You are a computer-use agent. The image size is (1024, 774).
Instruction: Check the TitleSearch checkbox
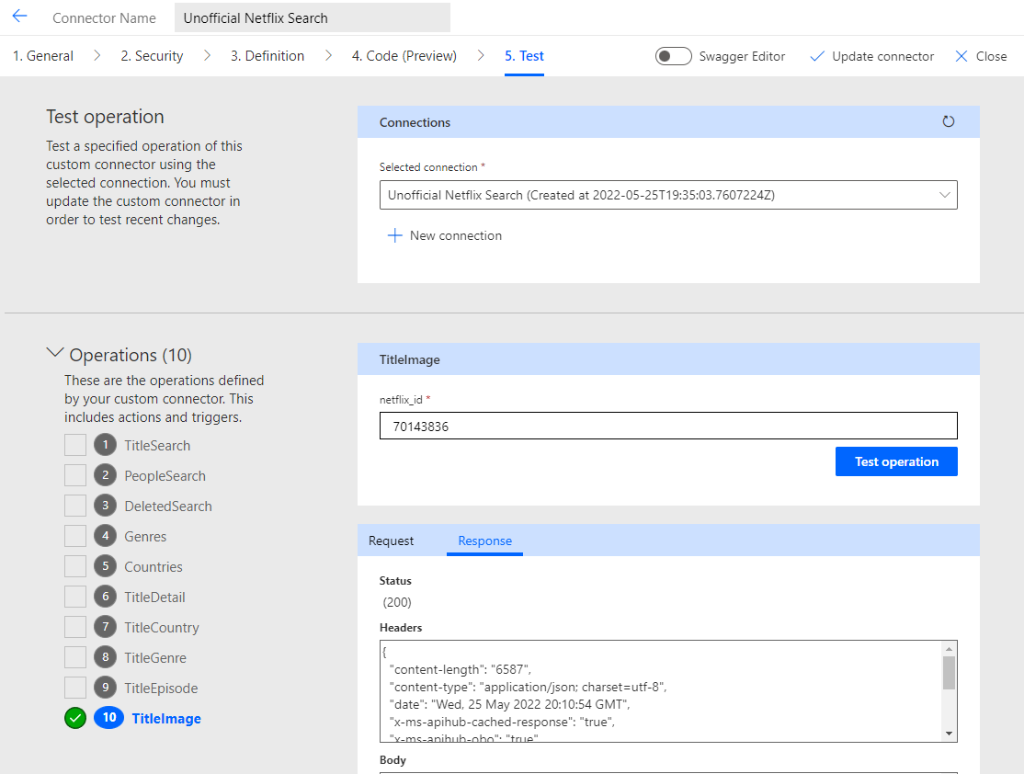75,445
